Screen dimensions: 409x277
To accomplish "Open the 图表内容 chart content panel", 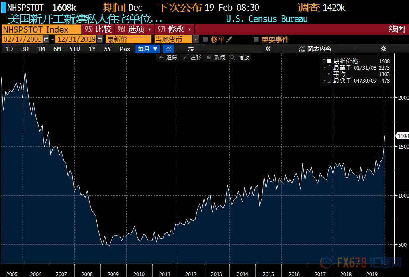I will click(315, 49).
